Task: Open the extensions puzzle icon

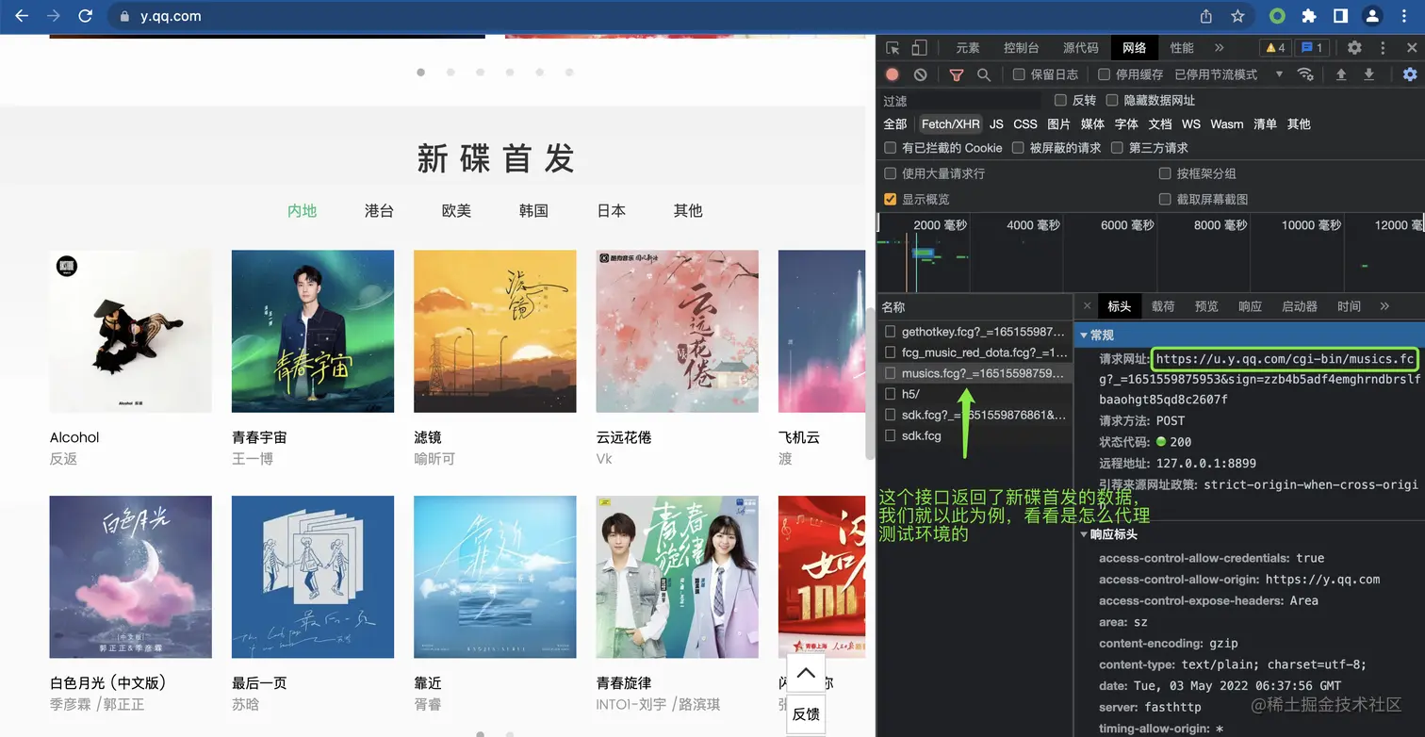Action: (x=1309, y=16)
